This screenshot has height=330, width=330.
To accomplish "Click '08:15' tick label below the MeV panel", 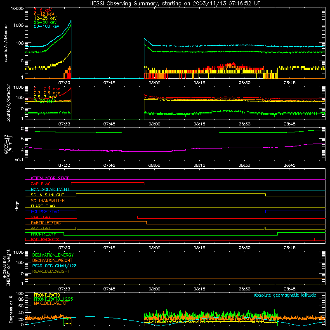I will pyautogui.click(x=199, y=124).
